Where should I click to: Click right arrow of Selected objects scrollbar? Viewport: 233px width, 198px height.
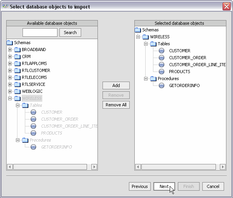(223, 167)
